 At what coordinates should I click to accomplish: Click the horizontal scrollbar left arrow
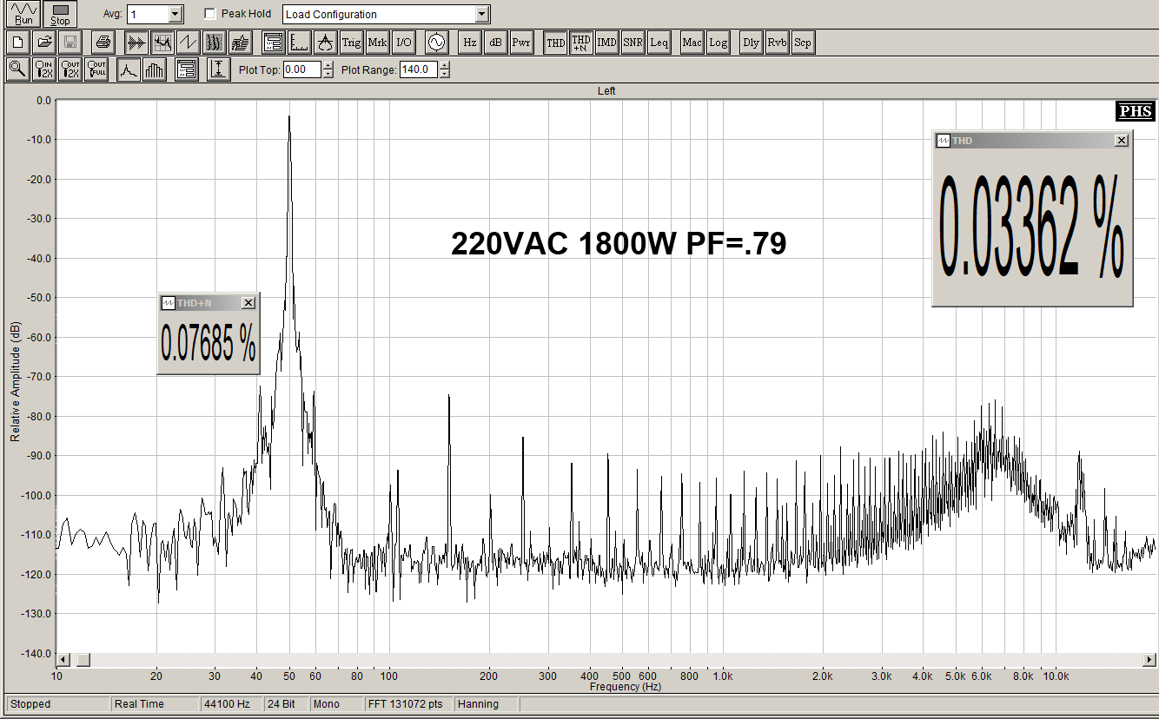pos(63,659)
